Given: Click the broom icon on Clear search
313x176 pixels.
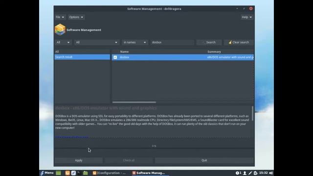Looking at the screenshot, I should (x=230, y=43).
